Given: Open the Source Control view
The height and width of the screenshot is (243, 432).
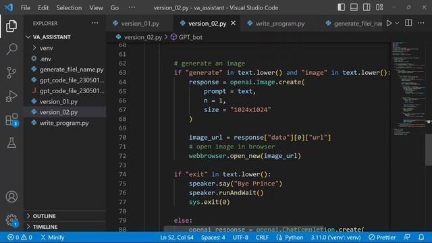Looking at the screenshot, I should pos(11,73).
